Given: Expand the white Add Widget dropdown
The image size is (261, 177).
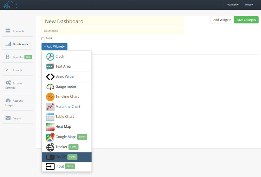Looking at the screenshot, I should (222, 20).
